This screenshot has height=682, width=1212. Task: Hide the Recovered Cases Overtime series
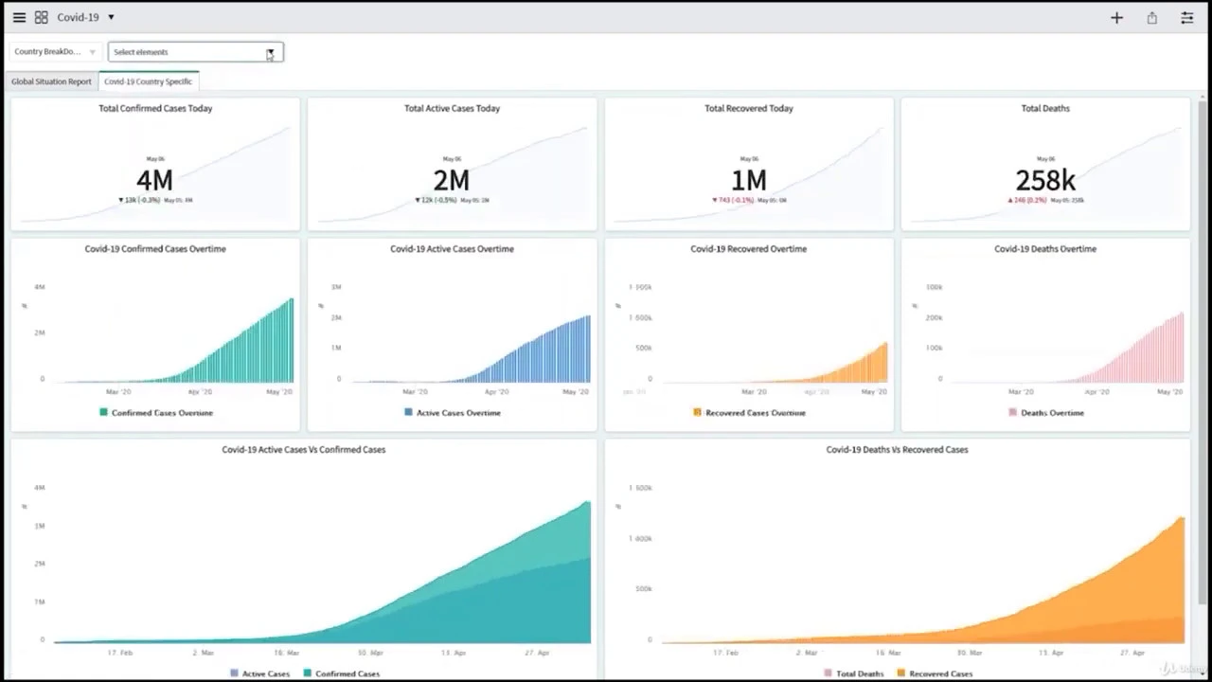pos(749,413)
